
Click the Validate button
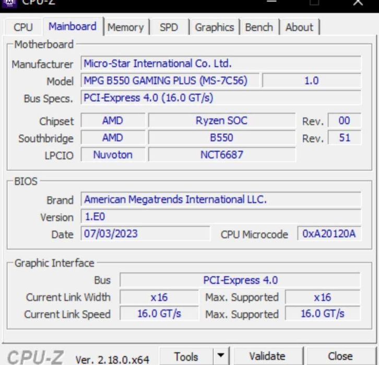click(x=267, y=356)
